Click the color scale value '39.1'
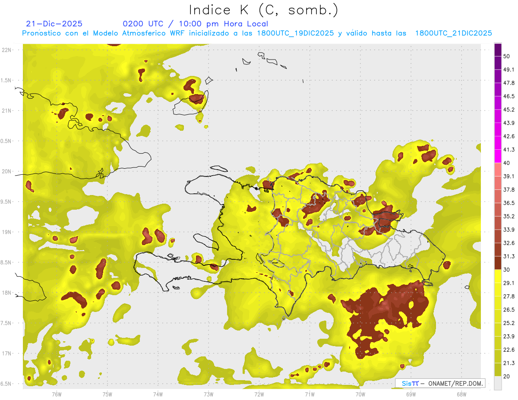The image size is (518, 400). [509, 176]
